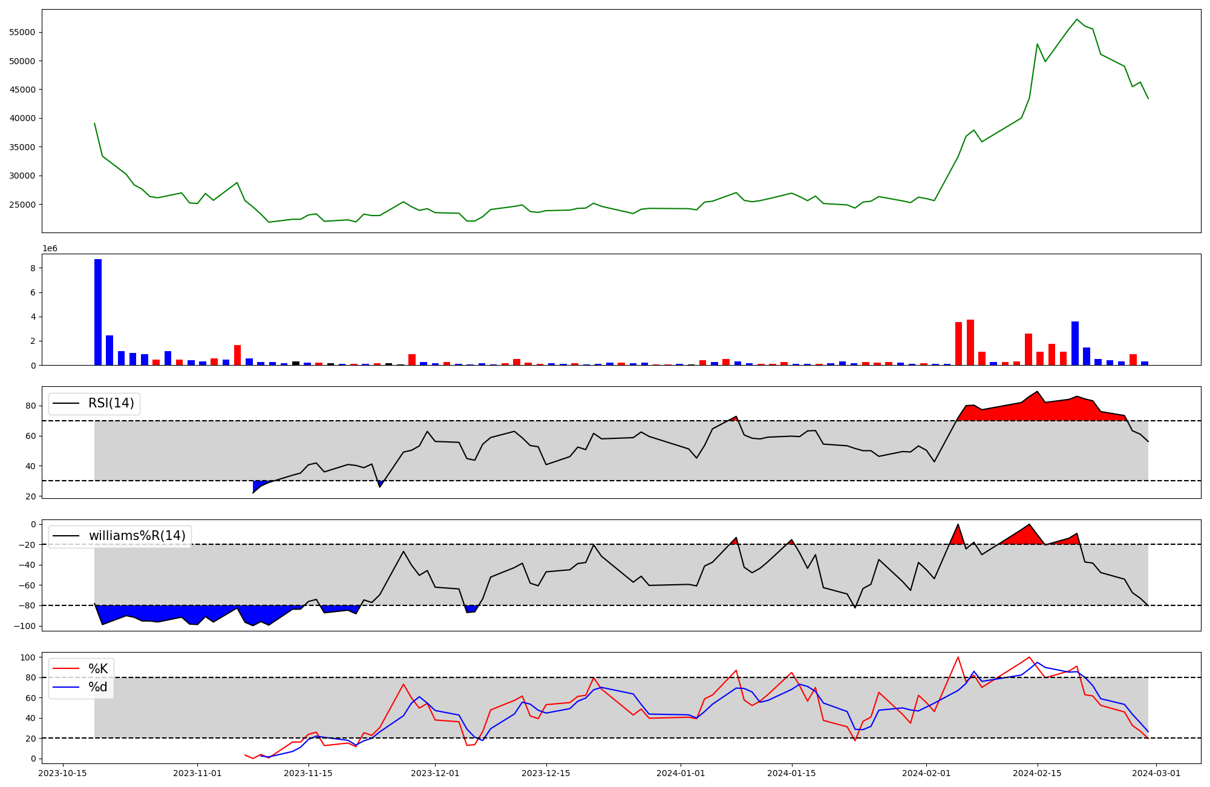Viewport: 1210px width, 787px height.
Task: Click the 2024-02-15 date axis label
Action: point(1037,773)
